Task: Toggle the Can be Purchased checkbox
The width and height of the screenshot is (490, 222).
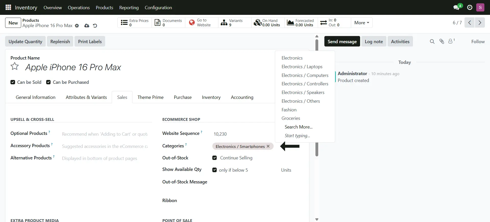Action: pos(48,82)
